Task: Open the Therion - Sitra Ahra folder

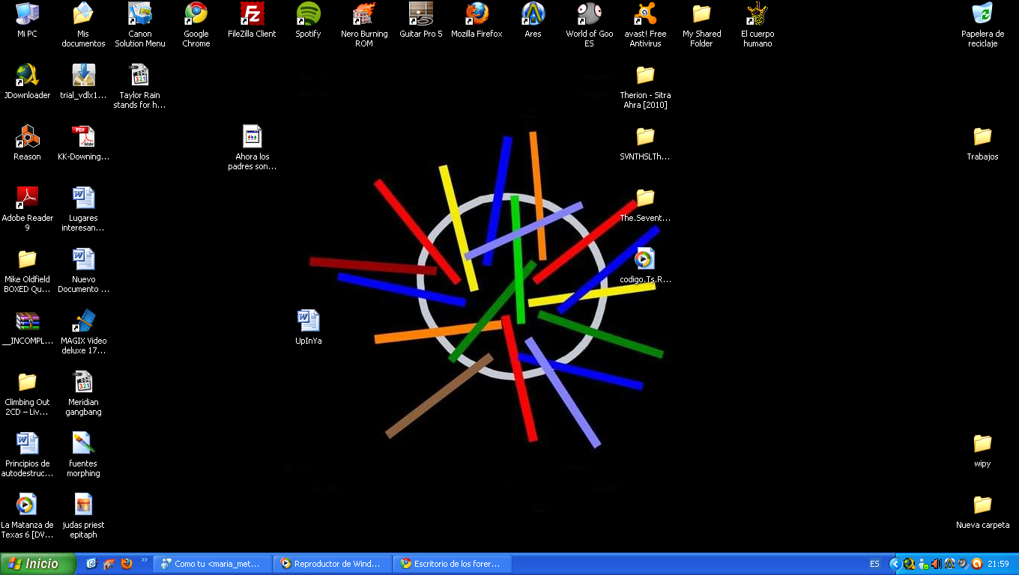Action: pyautogui.click(x=645, y=87)
